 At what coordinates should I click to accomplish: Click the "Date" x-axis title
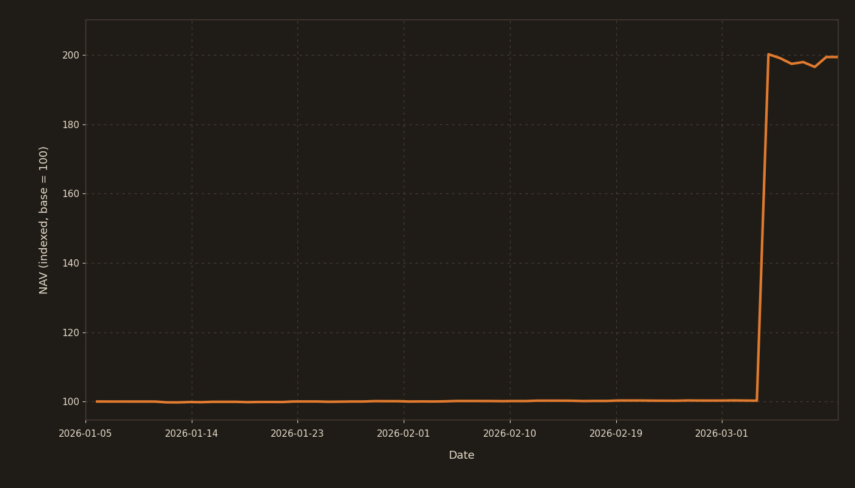point(462,456)
